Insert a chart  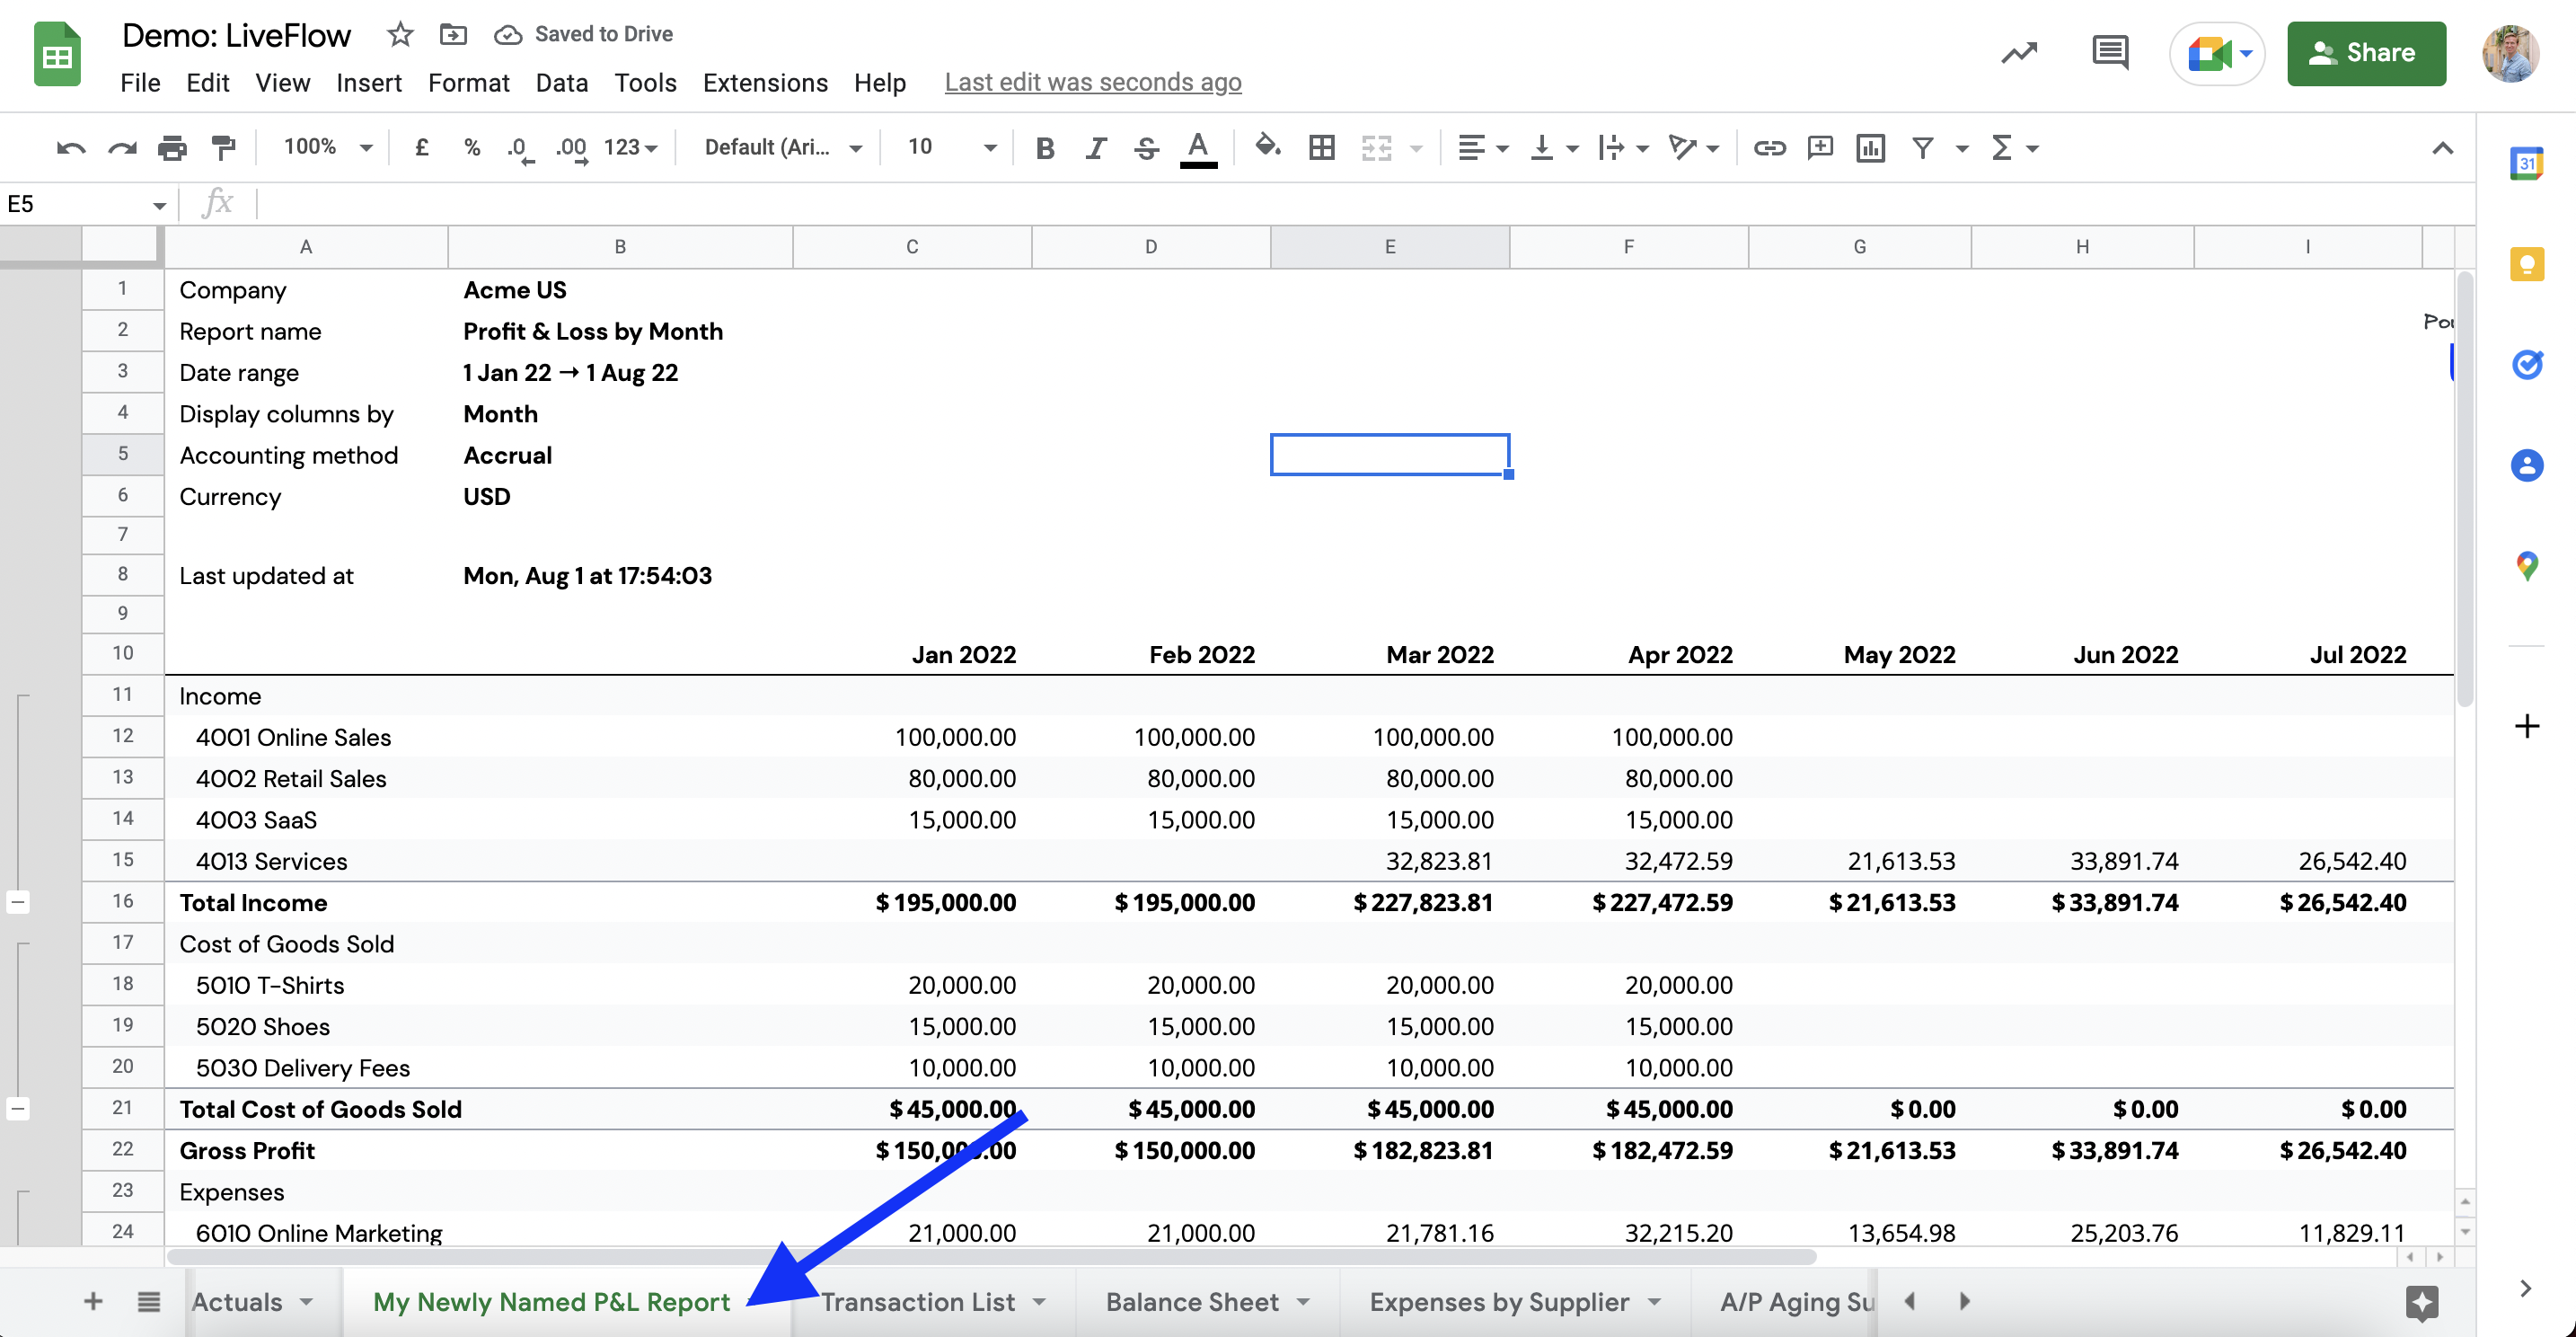click(x=1870, y=148)
